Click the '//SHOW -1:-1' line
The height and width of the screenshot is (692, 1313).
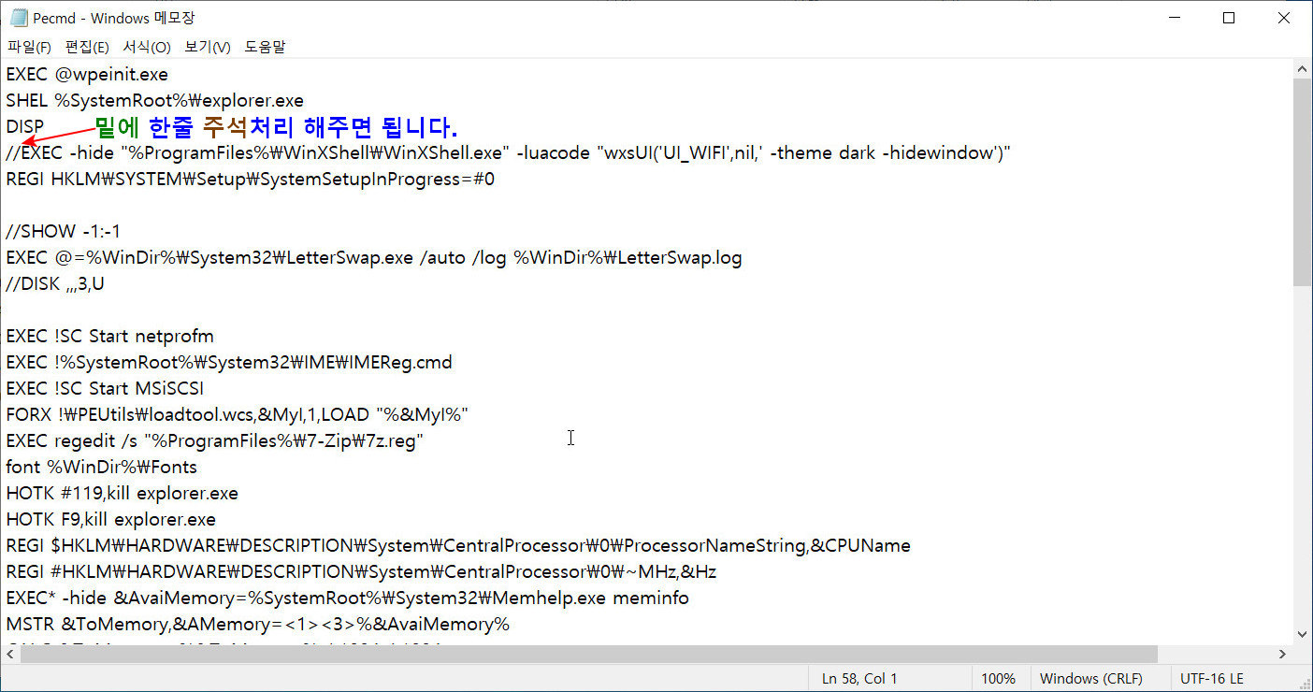click(x=64, y=231)
